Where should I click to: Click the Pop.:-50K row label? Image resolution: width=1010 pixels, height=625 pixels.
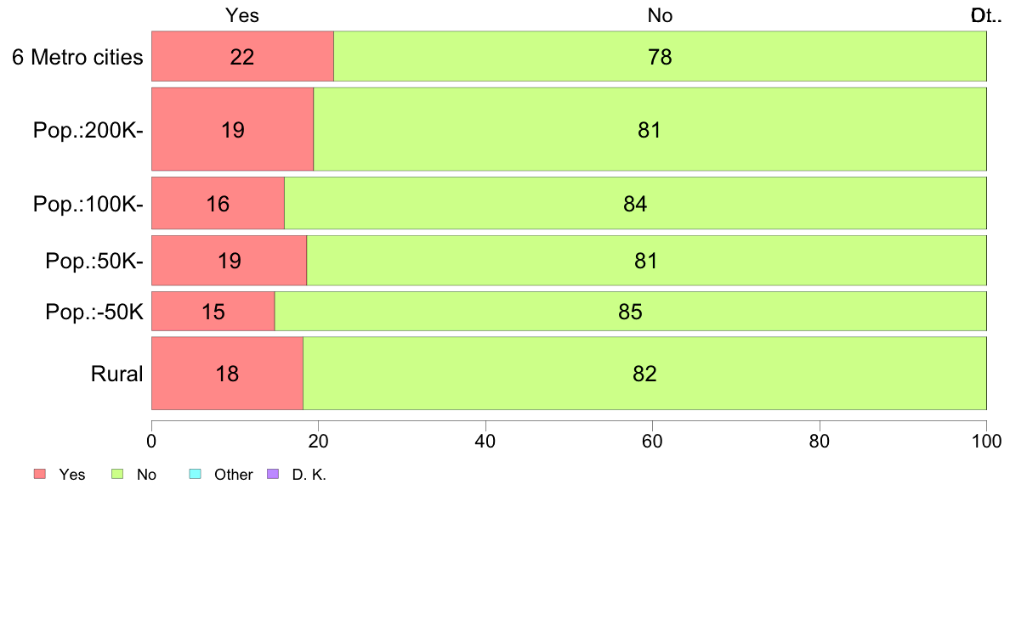coord(94,312)
